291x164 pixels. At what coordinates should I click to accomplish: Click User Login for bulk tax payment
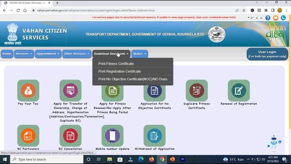click(267, 54)
